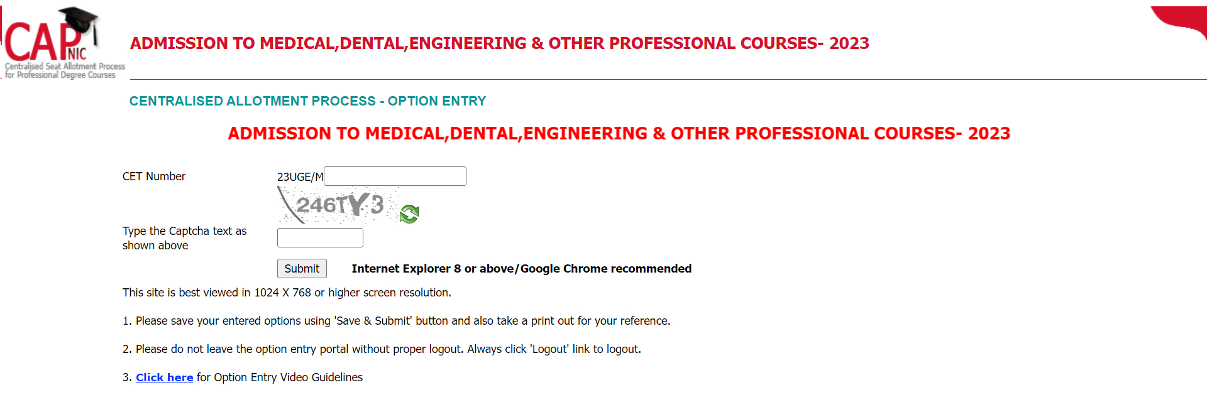The height and width of the screenshot is (412, 1207).
Task: Click the 'CET Number' label
Action: (154, 176)
